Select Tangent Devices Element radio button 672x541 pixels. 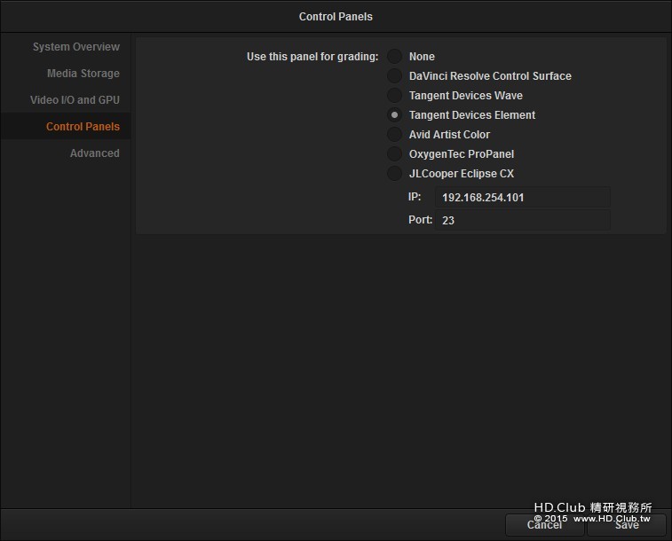394,114
